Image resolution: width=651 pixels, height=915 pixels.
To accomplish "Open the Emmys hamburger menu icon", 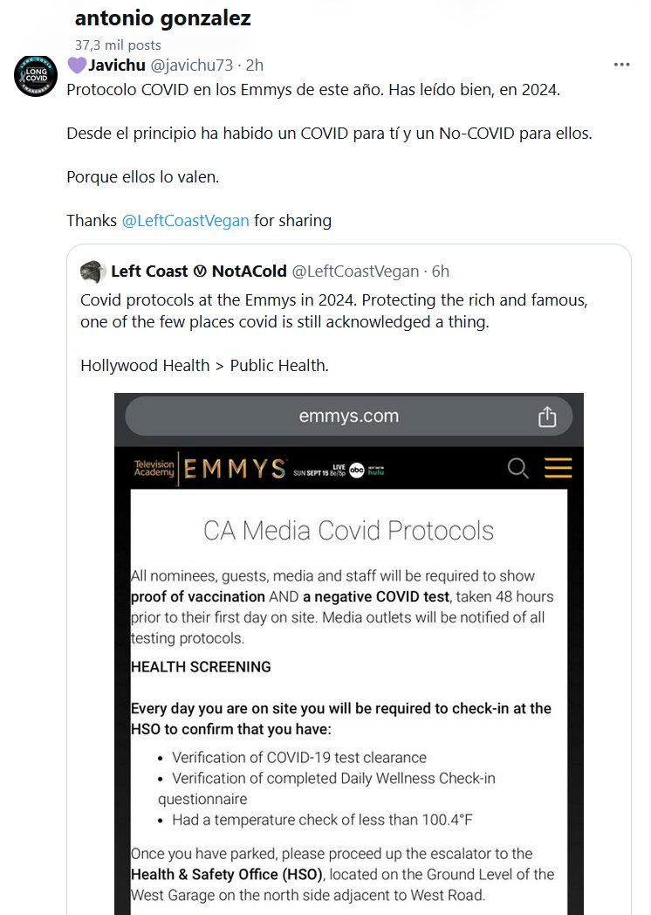I will [558, 468].
